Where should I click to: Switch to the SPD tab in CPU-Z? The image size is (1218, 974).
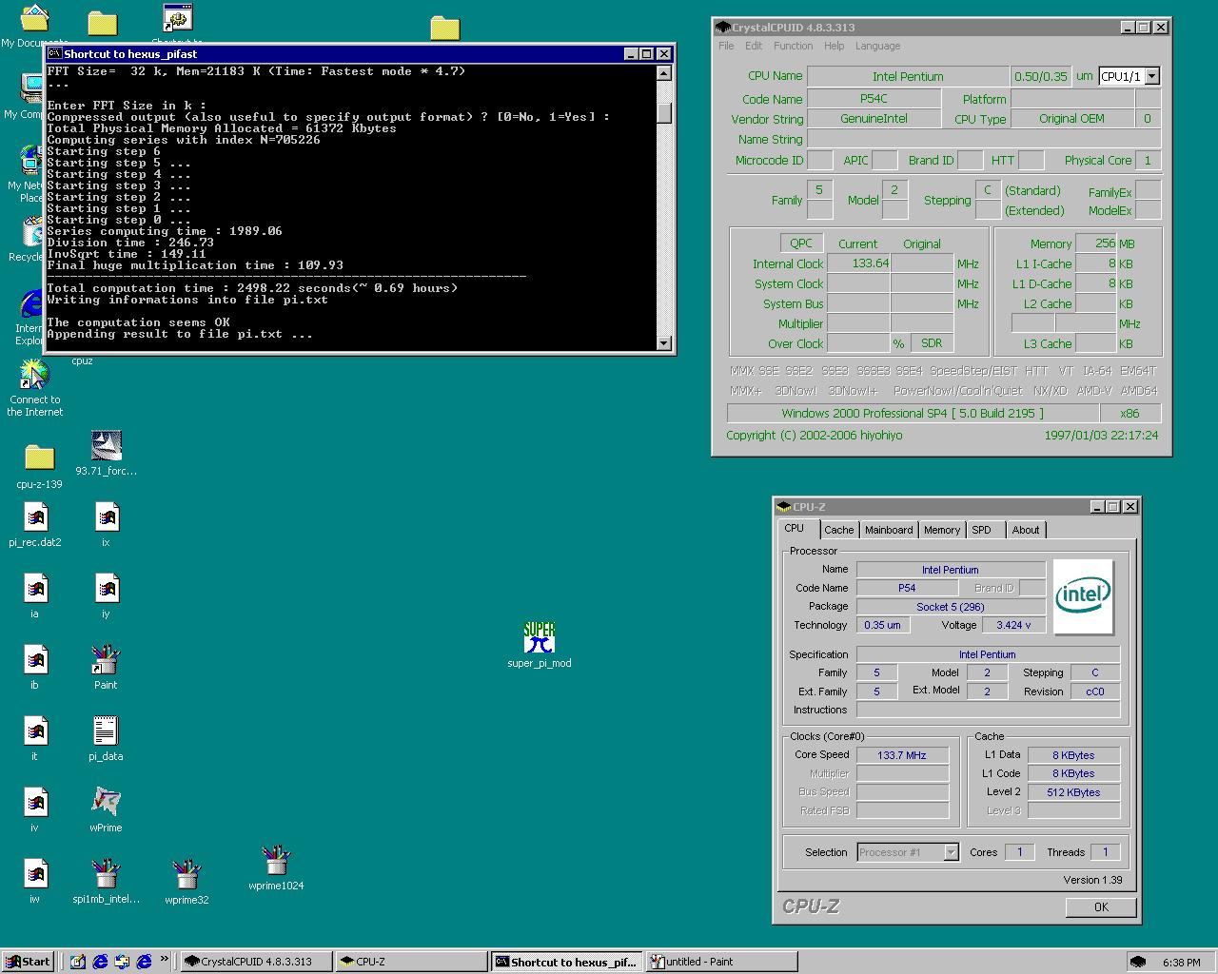tap(981, 530)
